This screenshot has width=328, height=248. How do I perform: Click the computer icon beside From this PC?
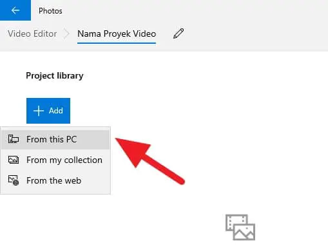(14, 139)
